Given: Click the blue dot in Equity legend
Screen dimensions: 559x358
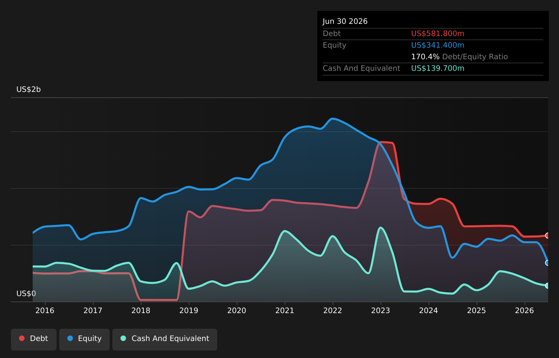Looking at the screenshot, I should [70, 338].
